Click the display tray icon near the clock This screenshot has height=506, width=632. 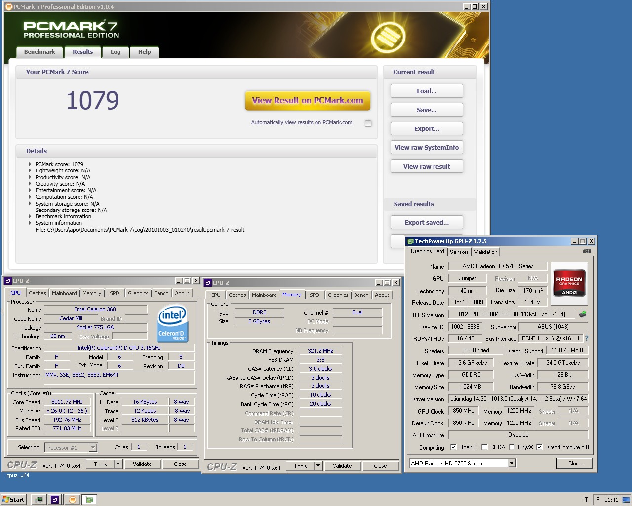[626, 499]
